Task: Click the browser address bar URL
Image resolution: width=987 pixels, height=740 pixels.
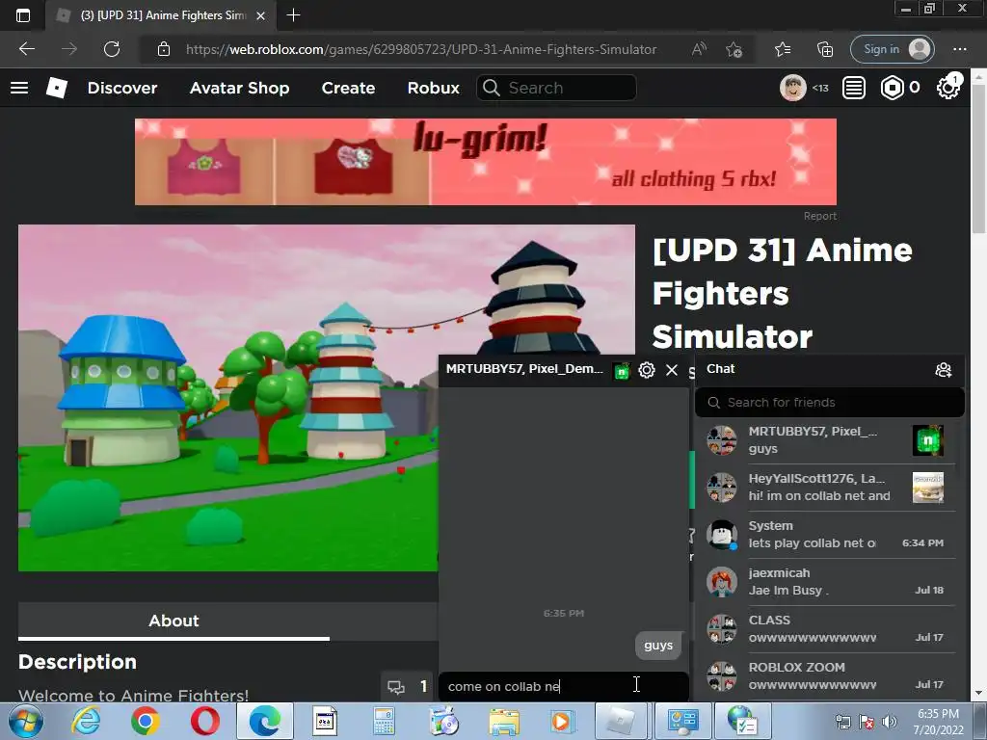Action: click(420, 49)
